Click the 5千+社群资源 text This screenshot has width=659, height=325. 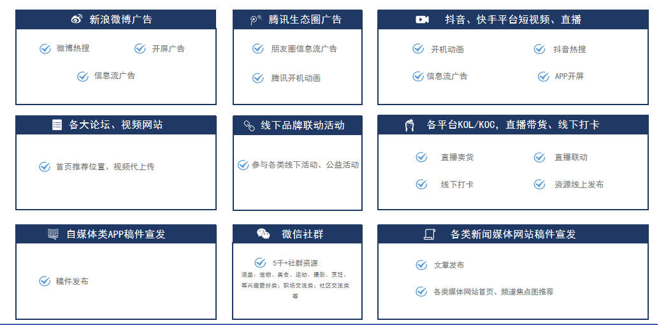point(295,264)
